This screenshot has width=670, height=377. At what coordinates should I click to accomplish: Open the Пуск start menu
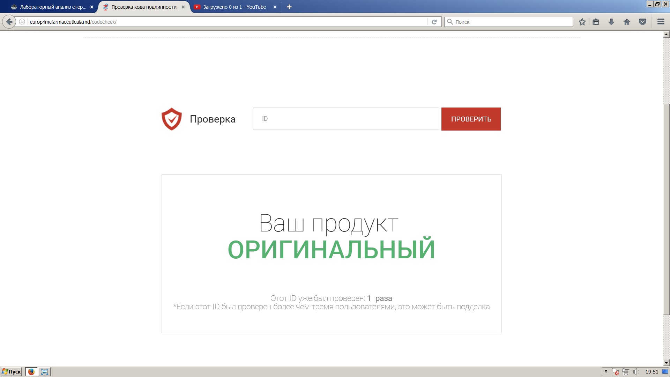point(12,372)
